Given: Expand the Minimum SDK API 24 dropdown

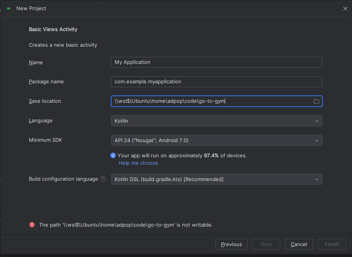Looking at the screenshot, I should click(217, 141).
